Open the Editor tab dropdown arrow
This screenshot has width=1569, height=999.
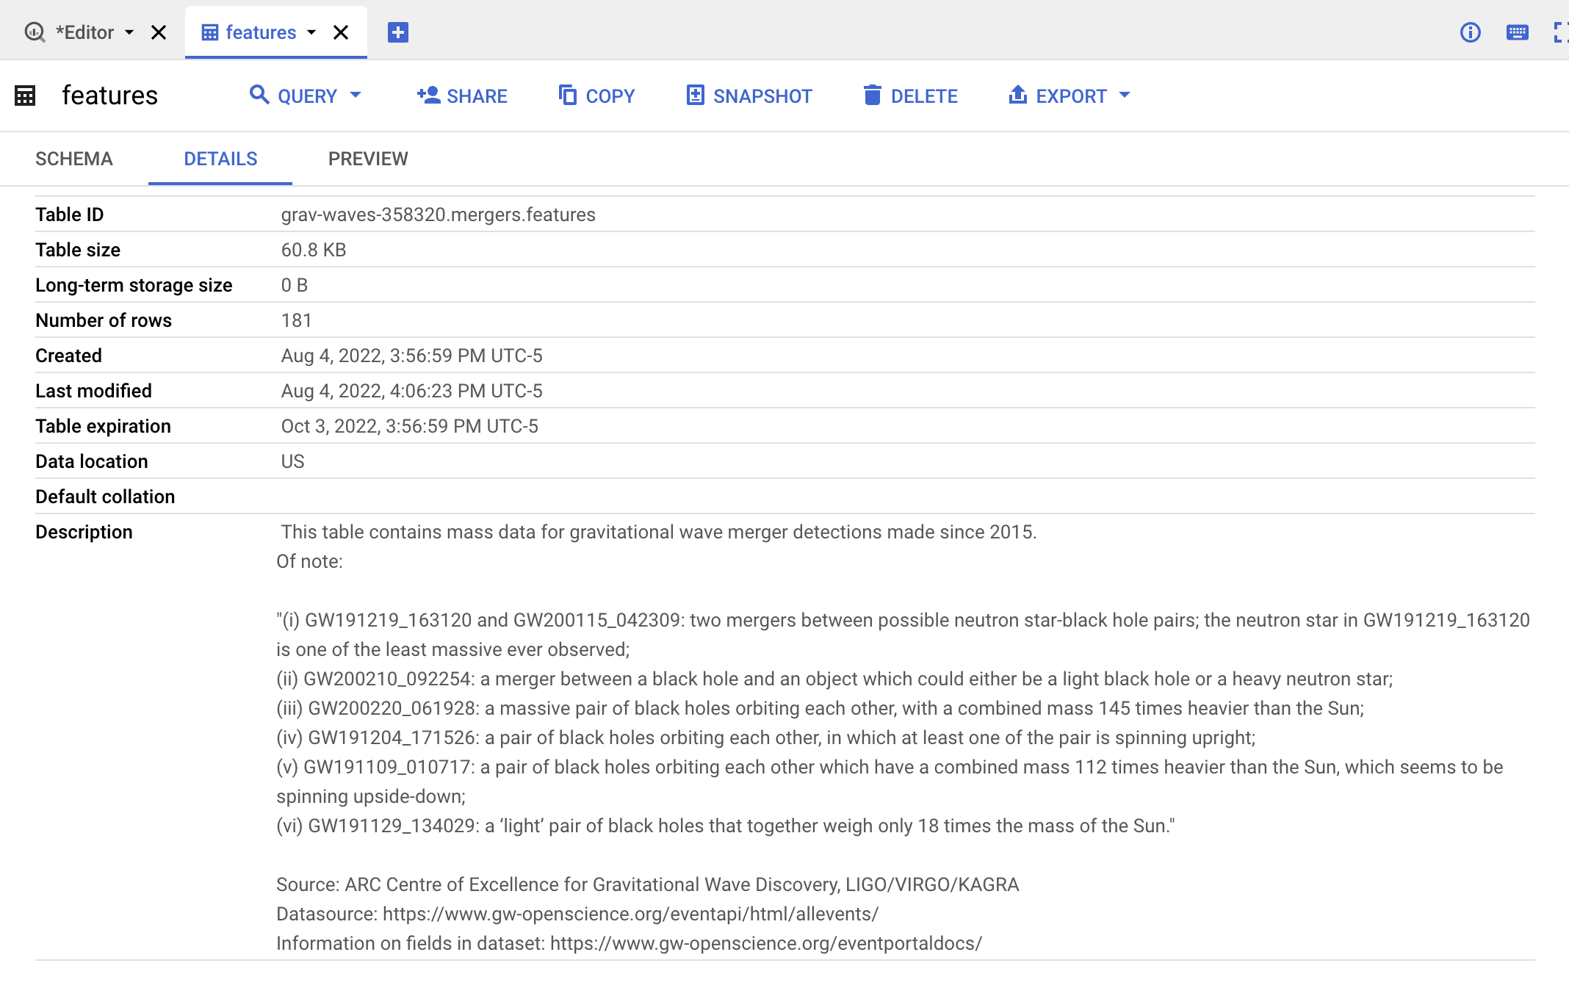click(129, 32)
